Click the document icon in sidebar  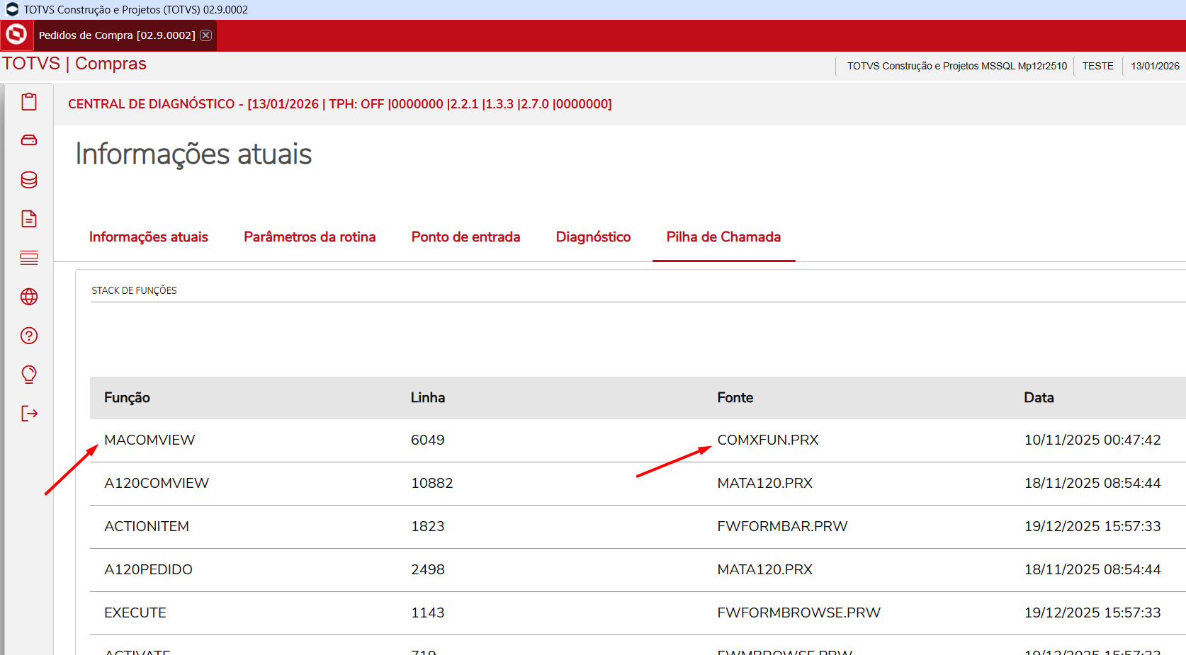29,219
